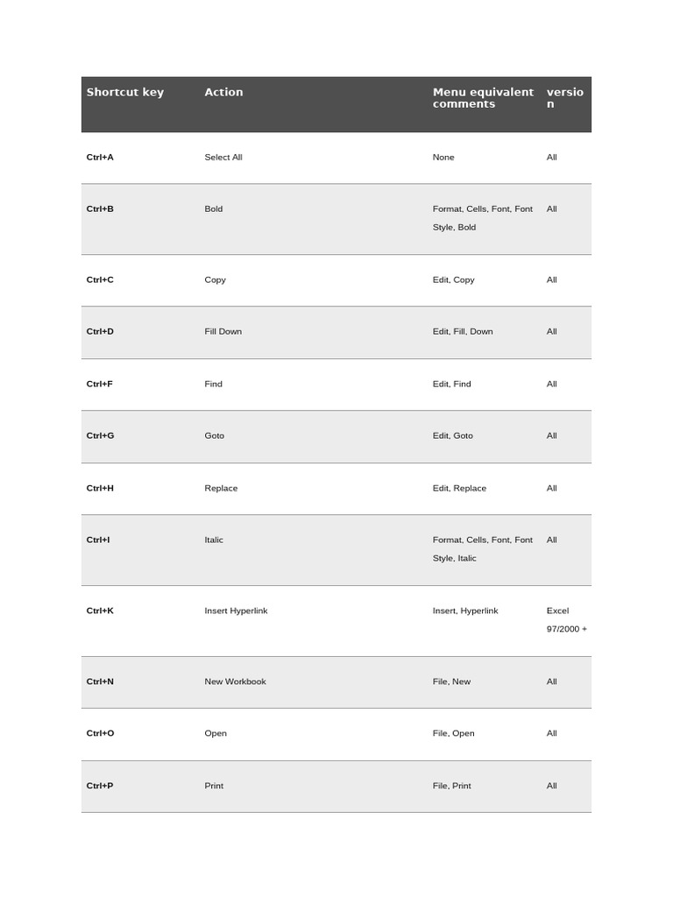Click the 'Edit, Find' menu text
This screenshot has height=897, width=673.
[x=451, y=385]
